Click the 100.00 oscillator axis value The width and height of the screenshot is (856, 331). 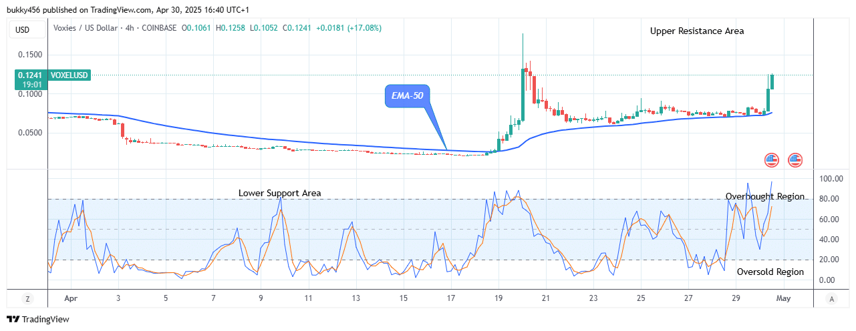pos(830,179)
